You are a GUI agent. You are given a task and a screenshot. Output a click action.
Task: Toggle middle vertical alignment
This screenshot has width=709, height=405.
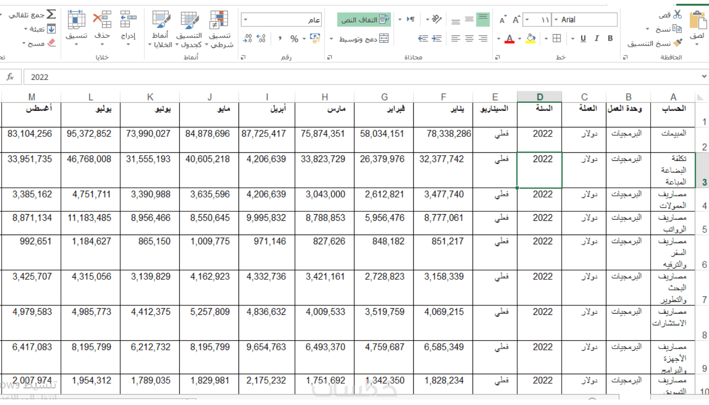[x=469, y=19]
